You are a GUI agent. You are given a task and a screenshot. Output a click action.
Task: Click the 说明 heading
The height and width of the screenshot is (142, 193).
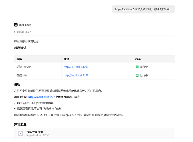point(17,84)
